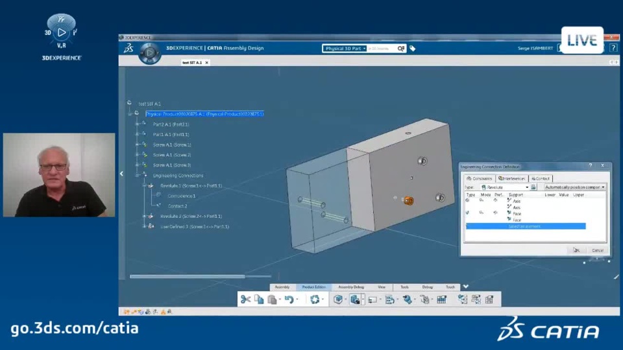Click the Update circular arrows icon
The height and width of the screenshot is (350, 623).
[x=315, y=299]
